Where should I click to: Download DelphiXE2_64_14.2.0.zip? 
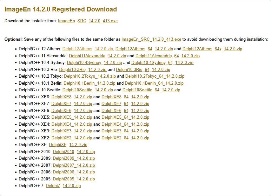[125, 138]
